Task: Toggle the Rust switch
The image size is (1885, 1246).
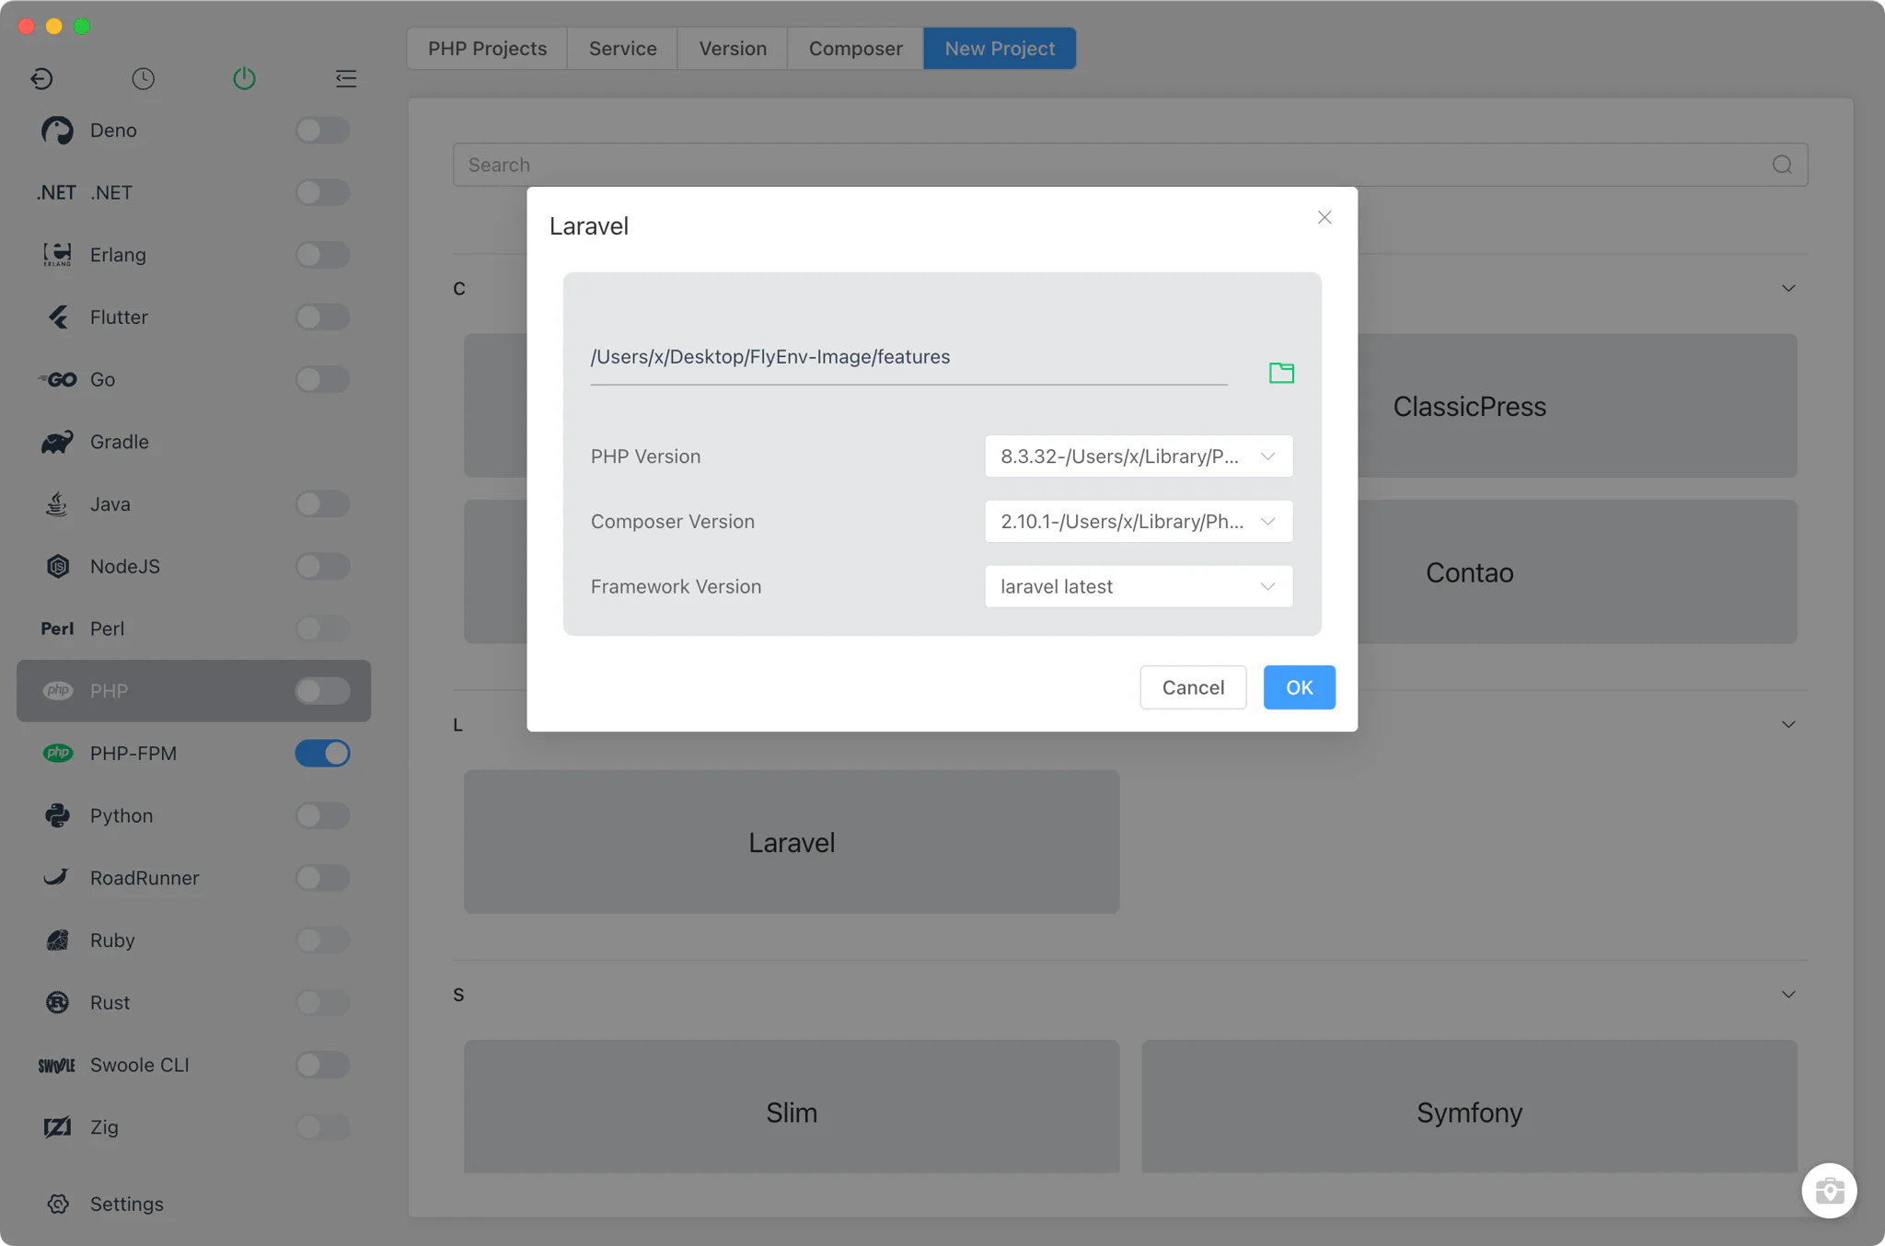Action: [x=322, y=1002]
